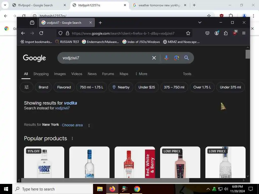Image resolution: width=259 pixels, height=194 pixels.
Task: Go to Google homepage logo
Action: [34, 58]
